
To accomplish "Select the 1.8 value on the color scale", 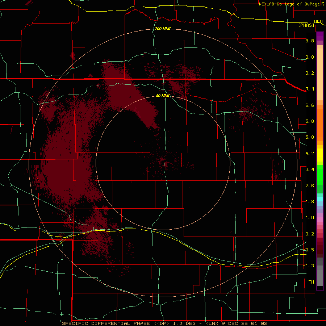I will point(310,202).
